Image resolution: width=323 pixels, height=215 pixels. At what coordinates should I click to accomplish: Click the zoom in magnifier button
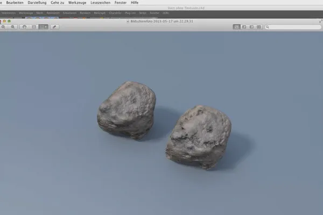coord(13,27)
